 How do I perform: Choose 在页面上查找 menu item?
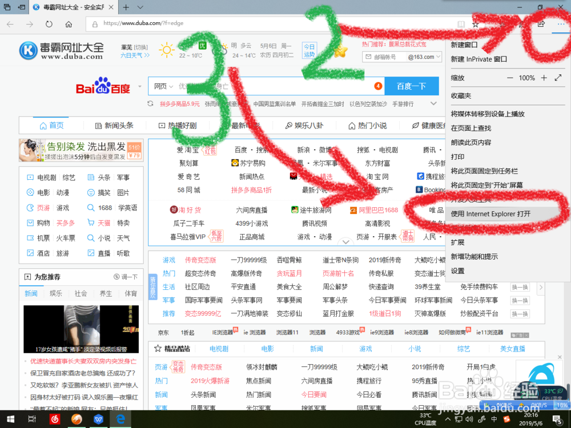(471, 128)
